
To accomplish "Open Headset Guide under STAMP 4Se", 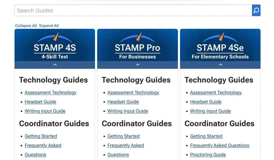I will pos(206,102).
